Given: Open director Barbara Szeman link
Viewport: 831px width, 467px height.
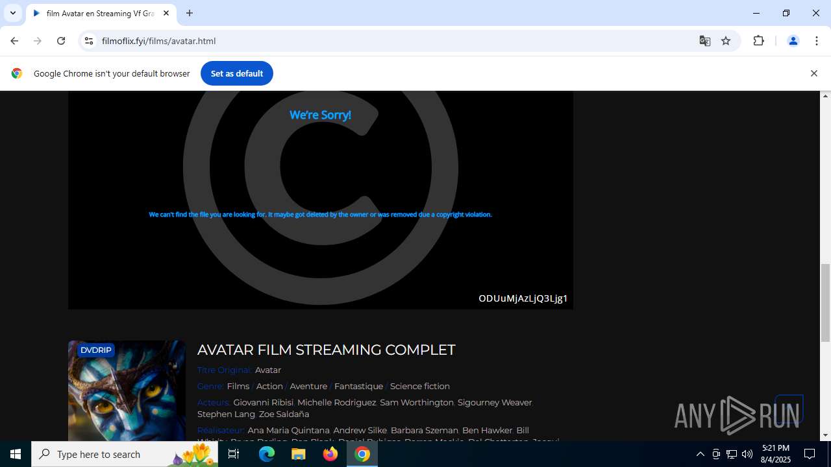Looking at the screenshot, I should tap(425, 431).
